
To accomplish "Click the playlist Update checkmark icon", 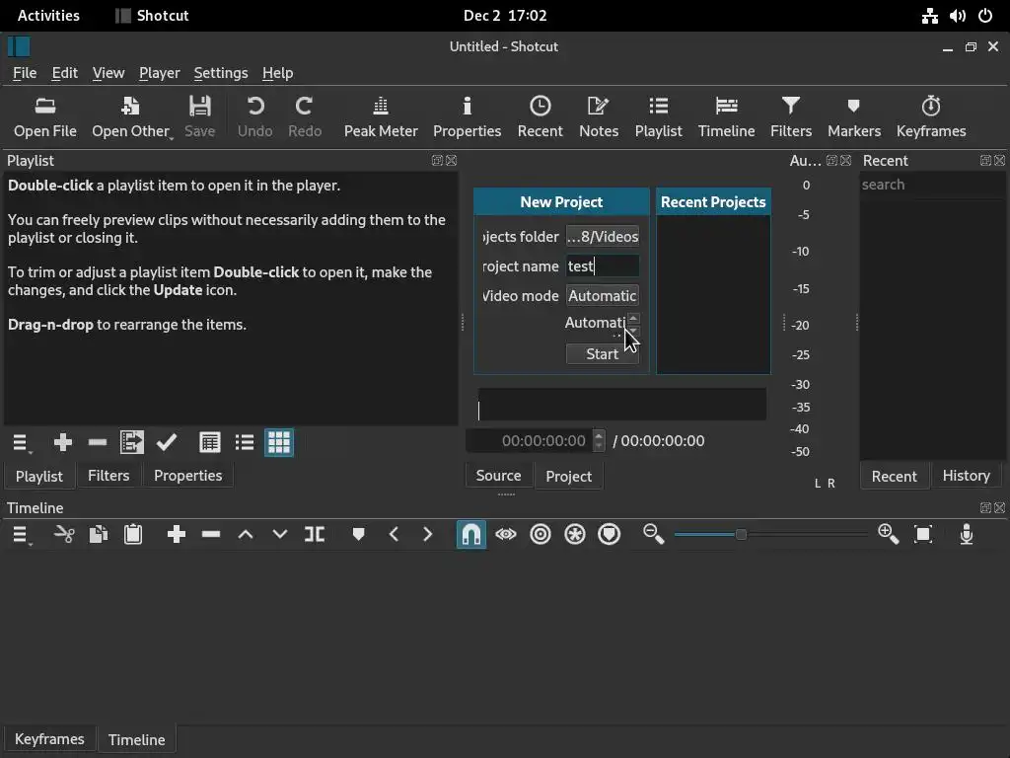I will tap(166, 443).
